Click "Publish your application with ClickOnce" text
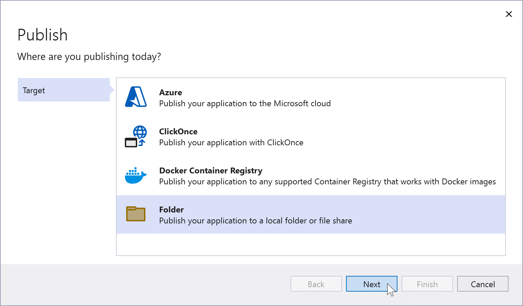523x306 pixels. (x=231, y=143)
